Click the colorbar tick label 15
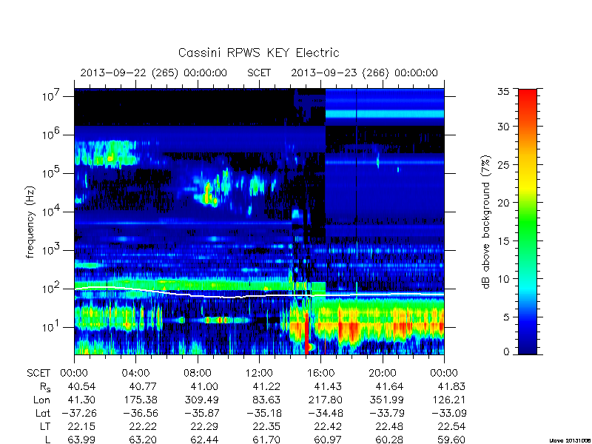This screenshot has width=592, height=444. pyautogui.click(x=503, y=241)
